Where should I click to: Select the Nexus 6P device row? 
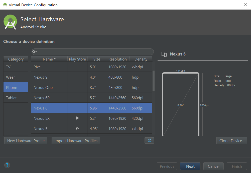92,98
